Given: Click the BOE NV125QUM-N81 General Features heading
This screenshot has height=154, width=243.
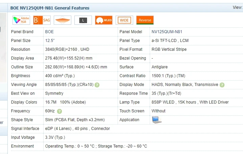Looking at the screenshot, I should [50, 8].
